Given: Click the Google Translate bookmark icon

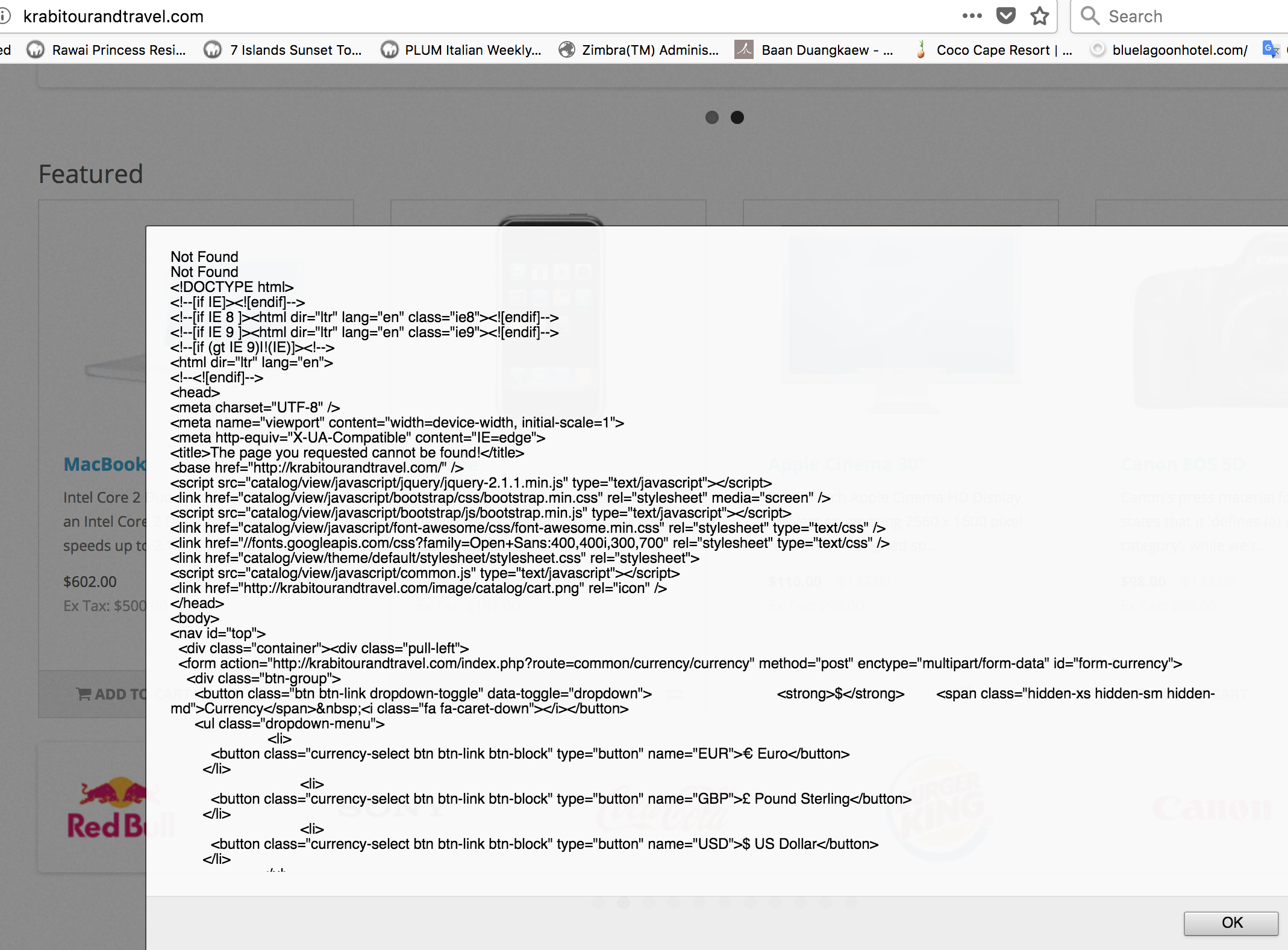Looking at the screenshot, I should [1271, 49].
